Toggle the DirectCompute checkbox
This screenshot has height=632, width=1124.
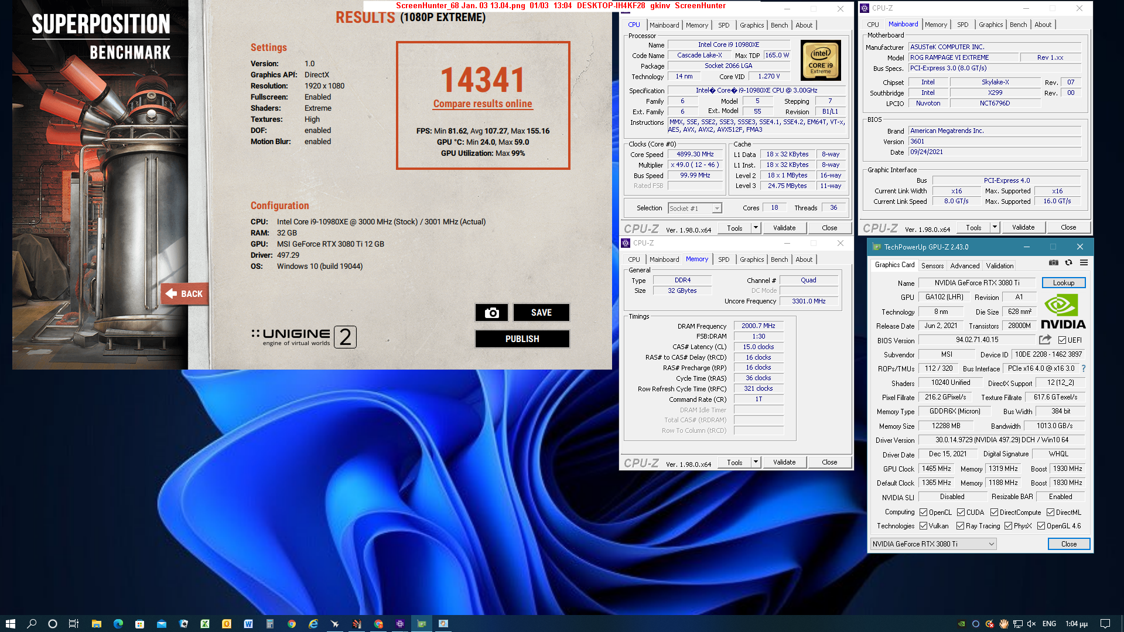[x=994, y=512]
